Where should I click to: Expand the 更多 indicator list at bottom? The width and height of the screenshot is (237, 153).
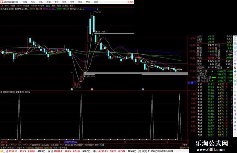tap(97, 145)
